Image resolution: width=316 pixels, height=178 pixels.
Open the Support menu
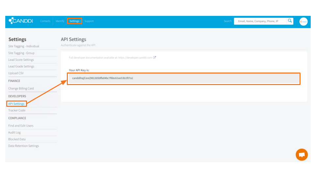coord(89,21)
